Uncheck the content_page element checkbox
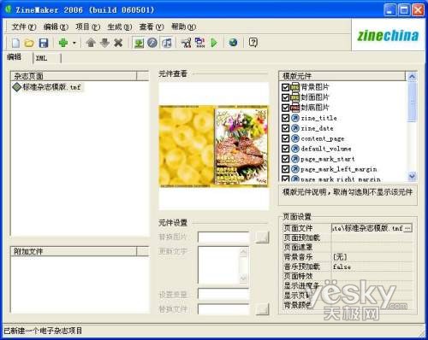Screen dimensions: 428x340 click(286, 138)
